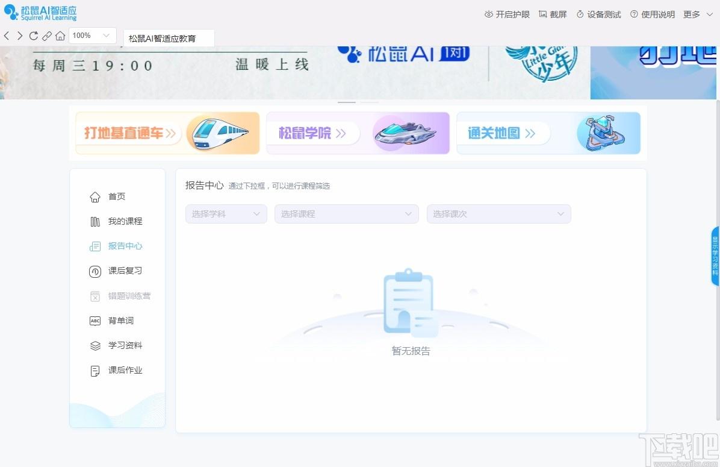The image size is (720, 467).
Task: Click the 暂无报告 message text
Action: [x=411, y=351]
